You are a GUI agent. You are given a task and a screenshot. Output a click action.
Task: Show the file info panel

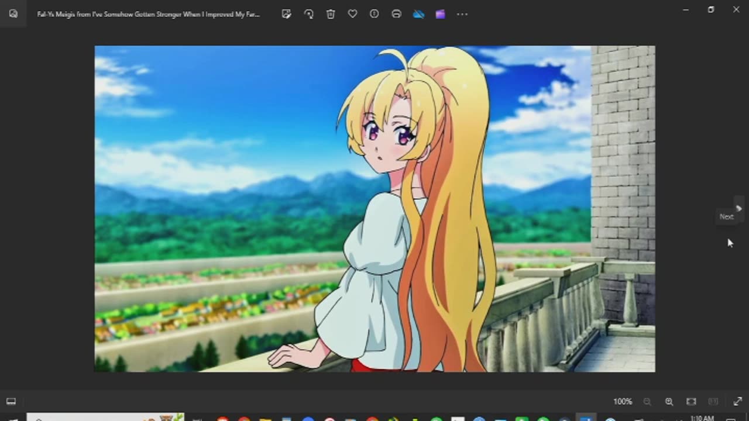point(374,14)
